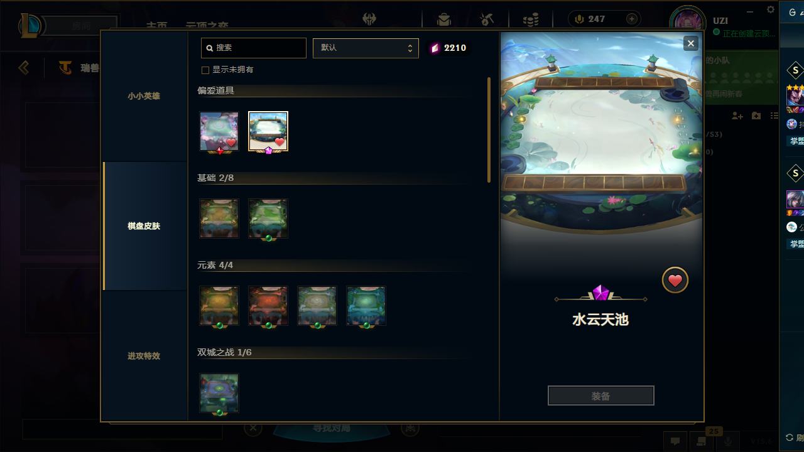Select the 棋盘皮肤 tab
Image resolution: width=804 pixels, height=452 pixels.
tap(144, 226)
